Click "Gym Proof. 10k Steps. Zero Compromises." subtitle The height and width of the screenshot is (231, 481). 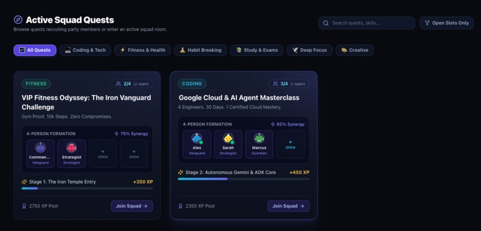[67, 117]
